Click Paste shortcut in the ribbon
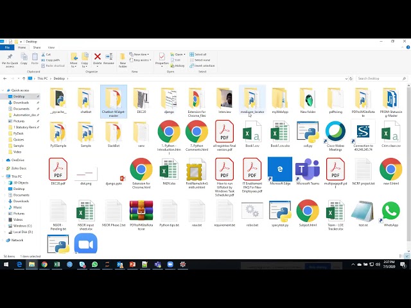 pos(53,65)
